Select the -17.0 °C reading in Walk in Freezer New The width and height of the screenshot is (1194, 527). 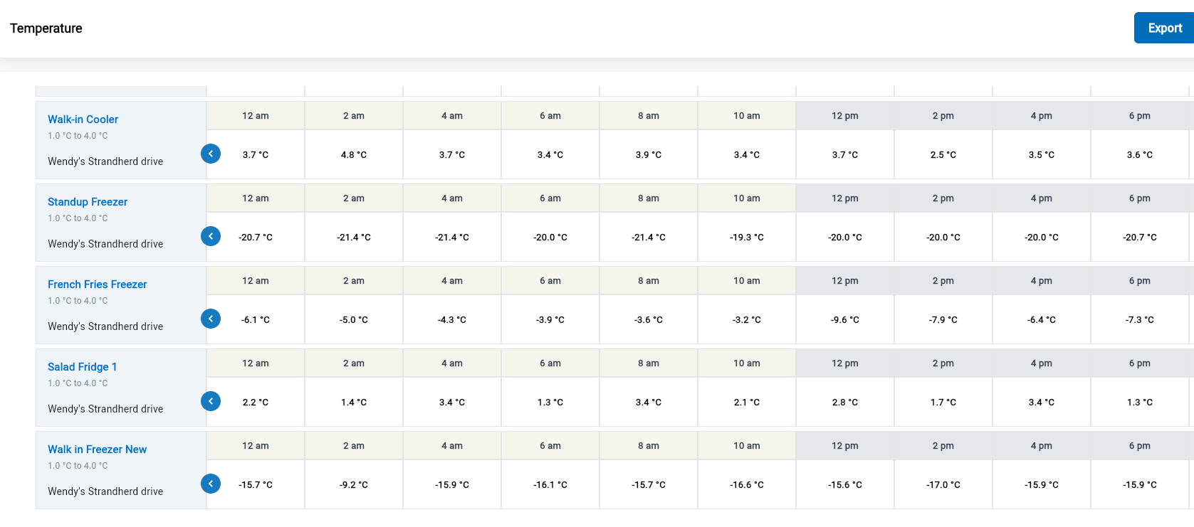[x=943, y=484]
